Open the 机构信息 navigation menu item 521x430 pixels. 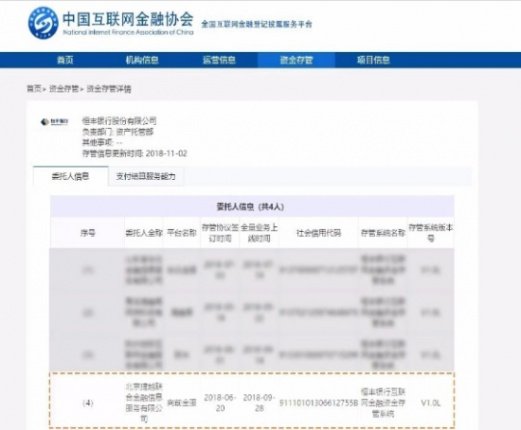(142, 61)
